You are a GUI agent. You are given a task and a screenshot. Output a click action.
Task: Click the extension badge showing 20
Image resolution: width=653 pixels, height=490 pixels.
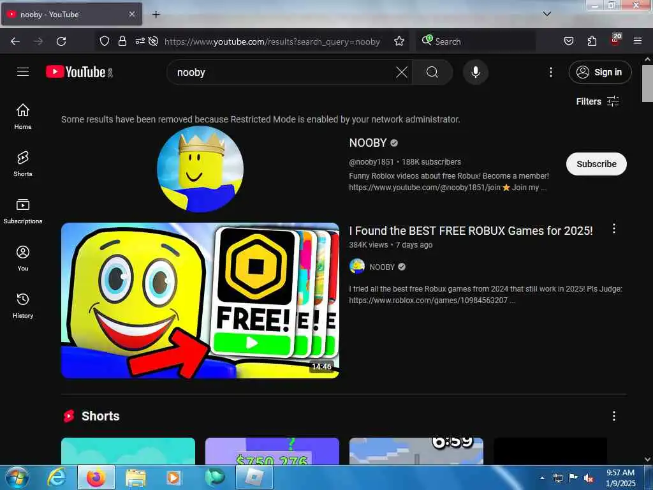[x=615, y=40]
